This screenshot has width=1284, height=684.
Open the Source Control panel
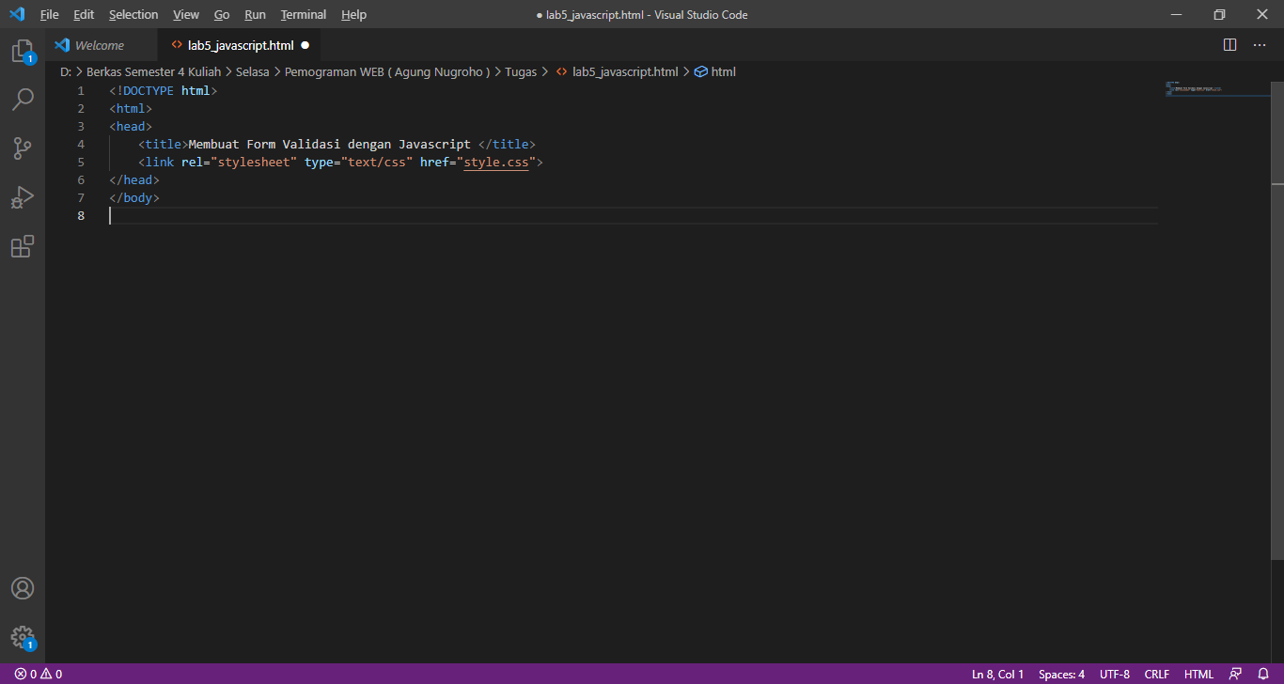point(23,148)
